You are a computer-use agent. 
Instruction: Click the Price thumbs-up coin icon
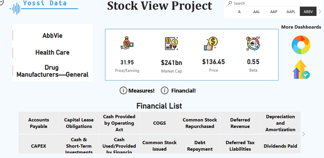tap(211, 44)
